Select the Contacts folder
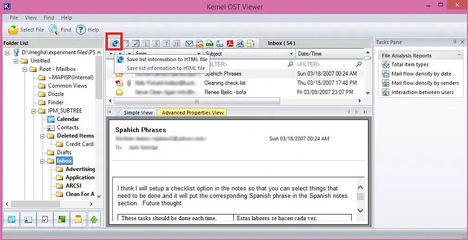 (68, 127)
